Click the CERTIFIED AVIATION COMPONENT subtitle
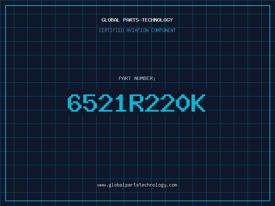Screen dimensions: 275x206 click(137, 30)
